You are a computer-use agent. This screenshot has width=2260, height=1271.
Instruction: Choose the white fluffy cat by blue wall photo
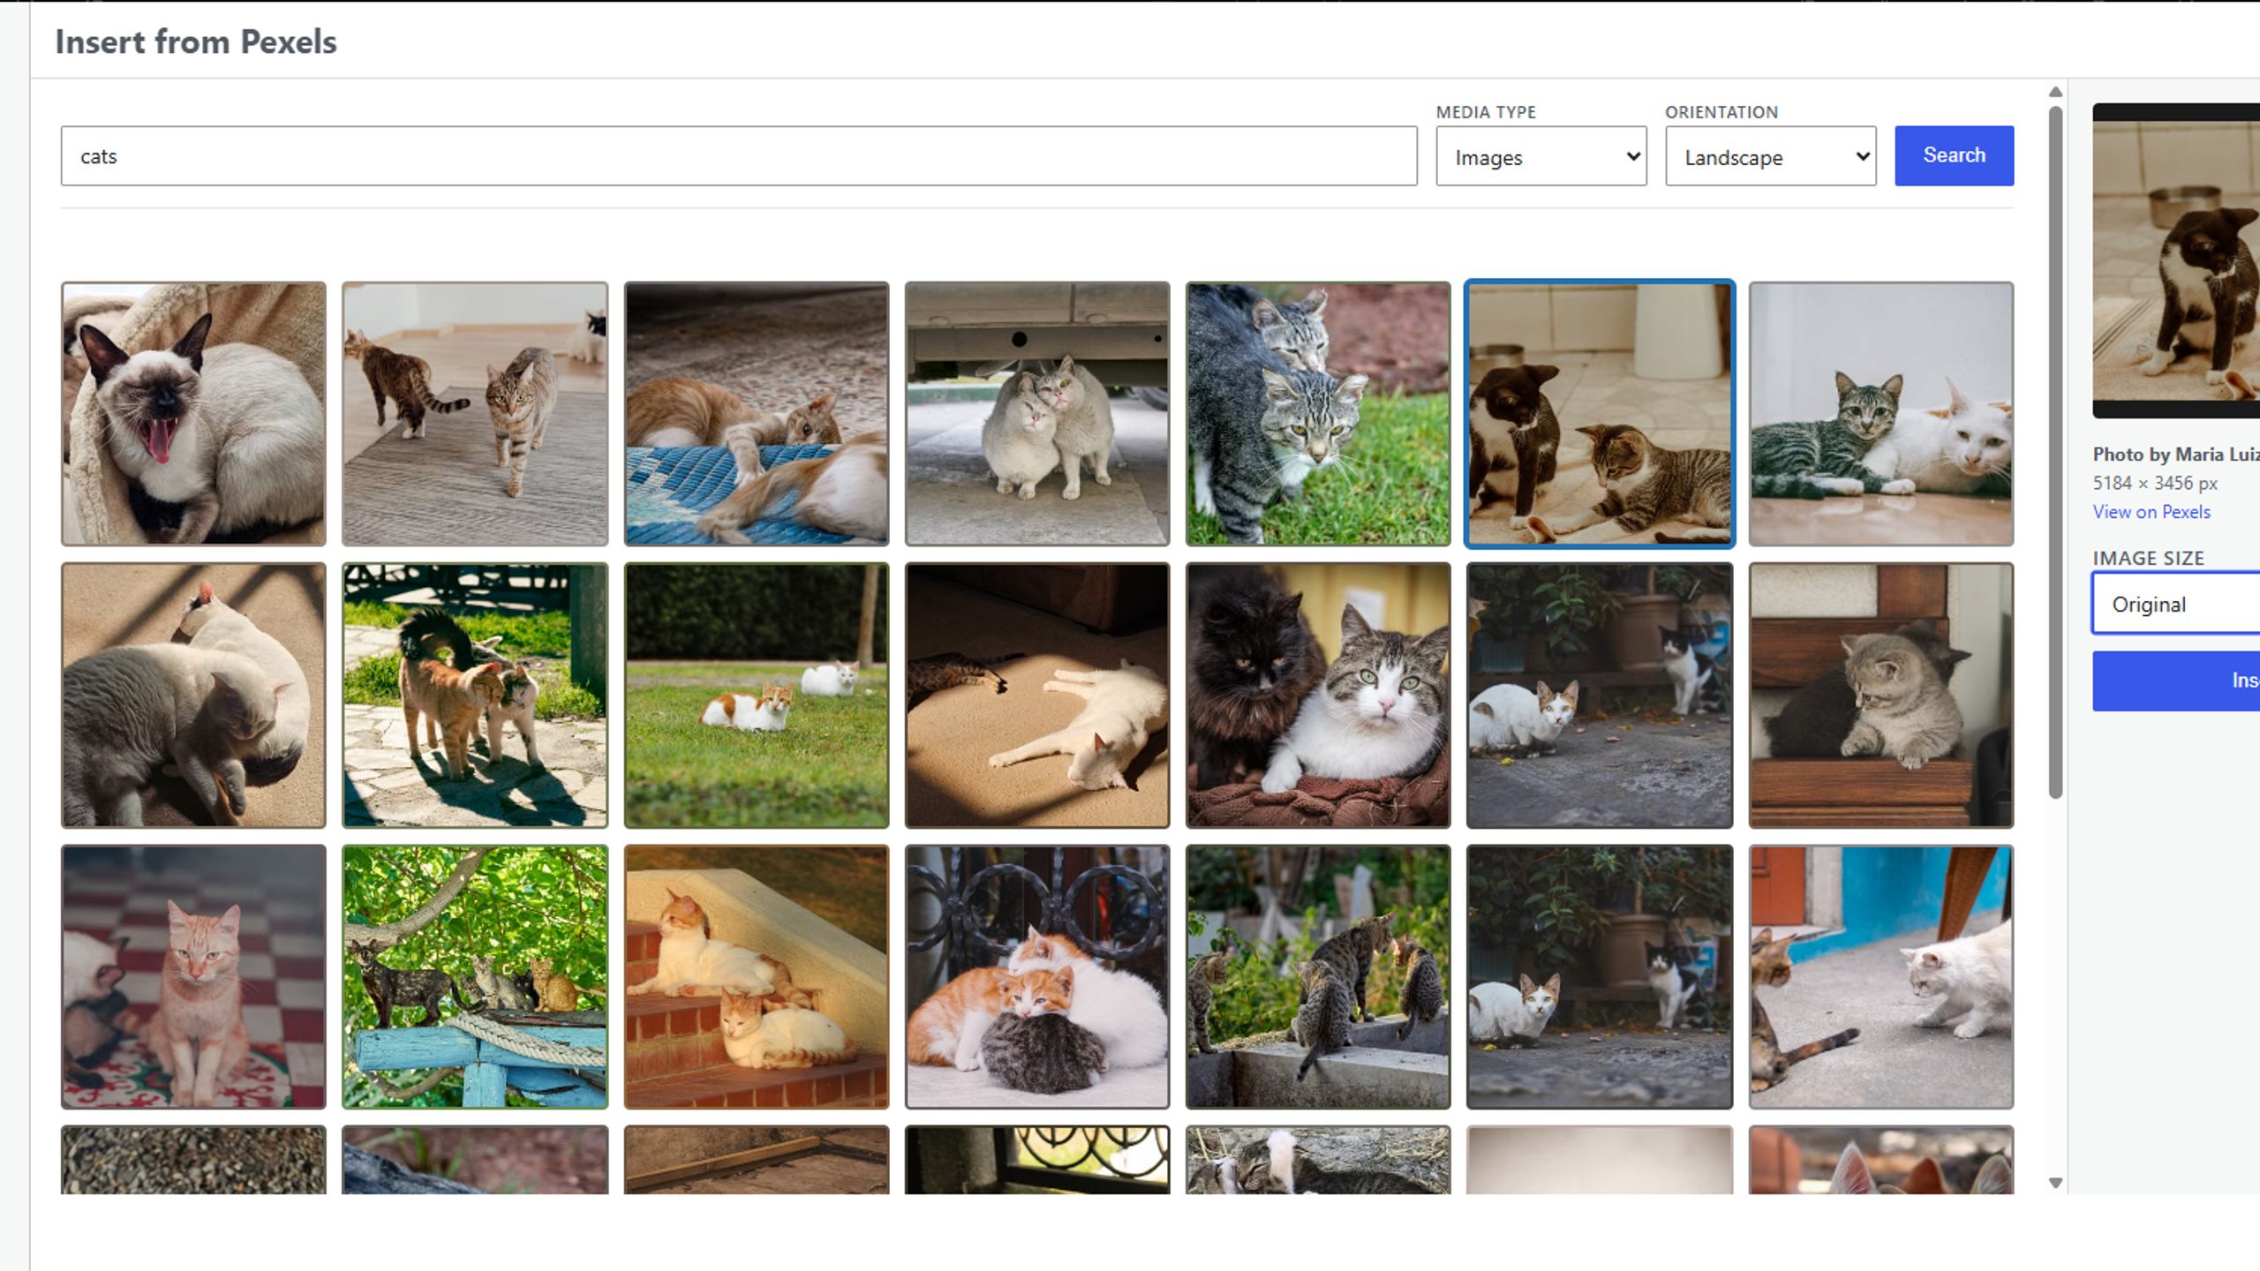pos(1881,977)
